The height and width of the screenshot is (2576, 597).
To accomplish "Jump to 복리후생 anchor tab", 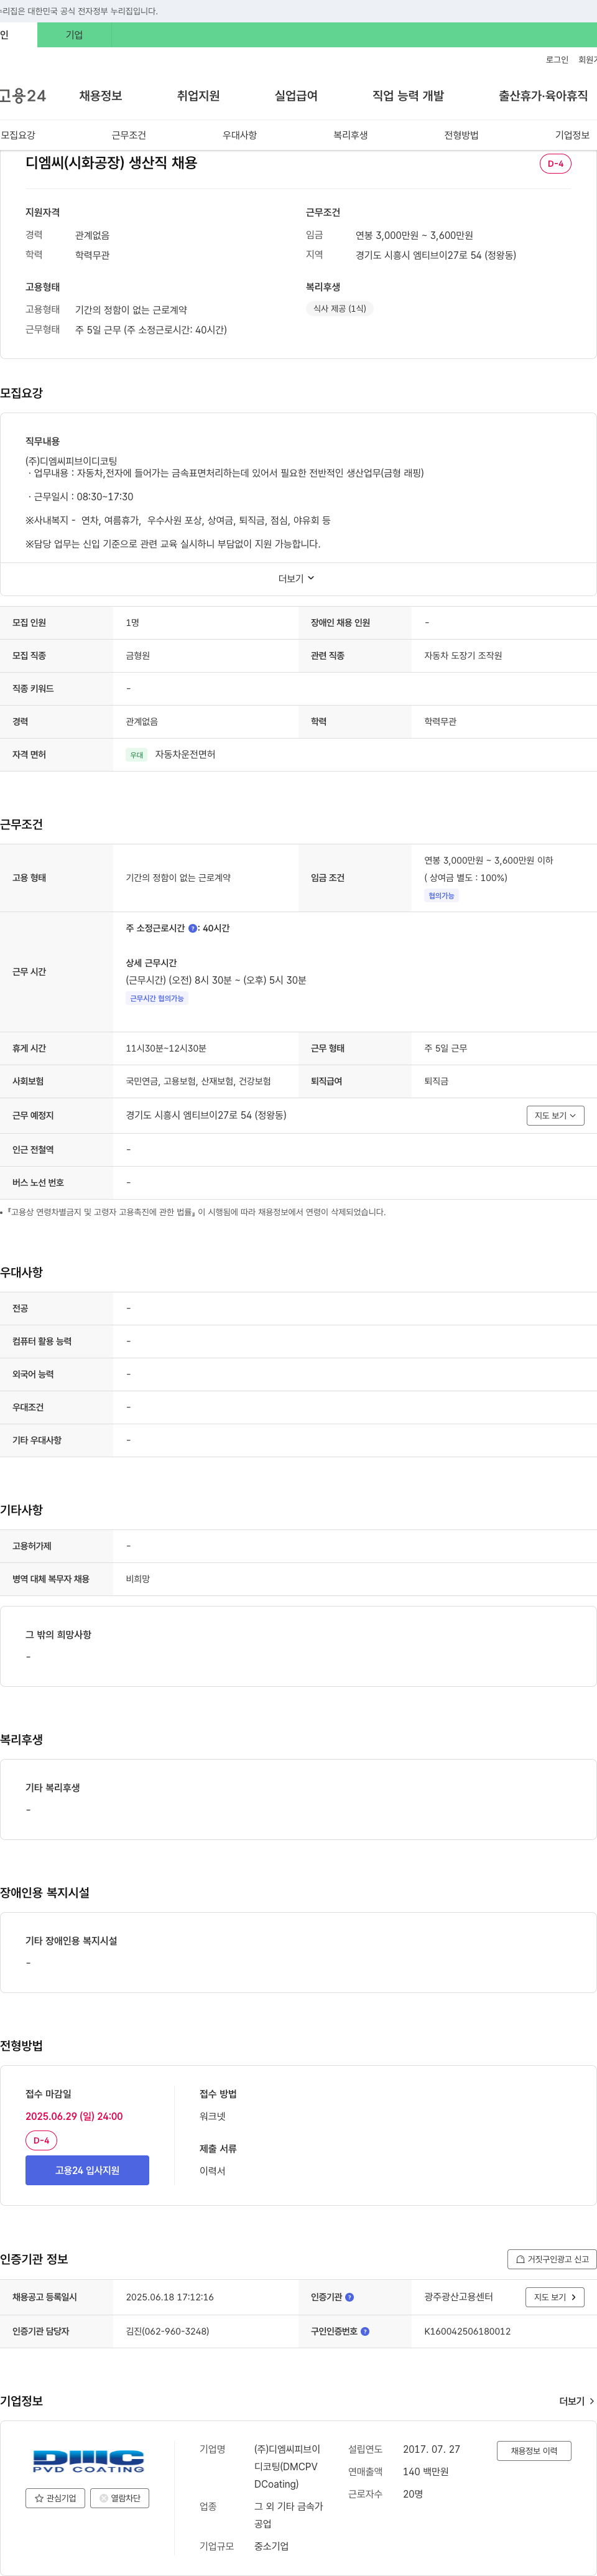I will (x=351, y=135).
